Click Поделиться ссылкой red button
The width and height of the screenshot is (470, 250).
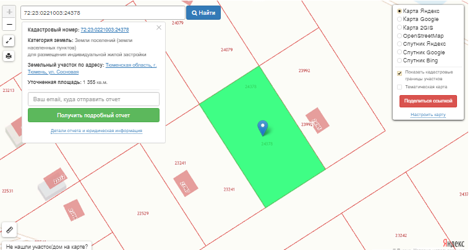click(428, 101)
